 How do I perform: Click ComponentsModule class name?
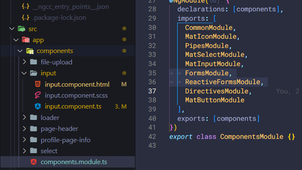click(252, 137)
